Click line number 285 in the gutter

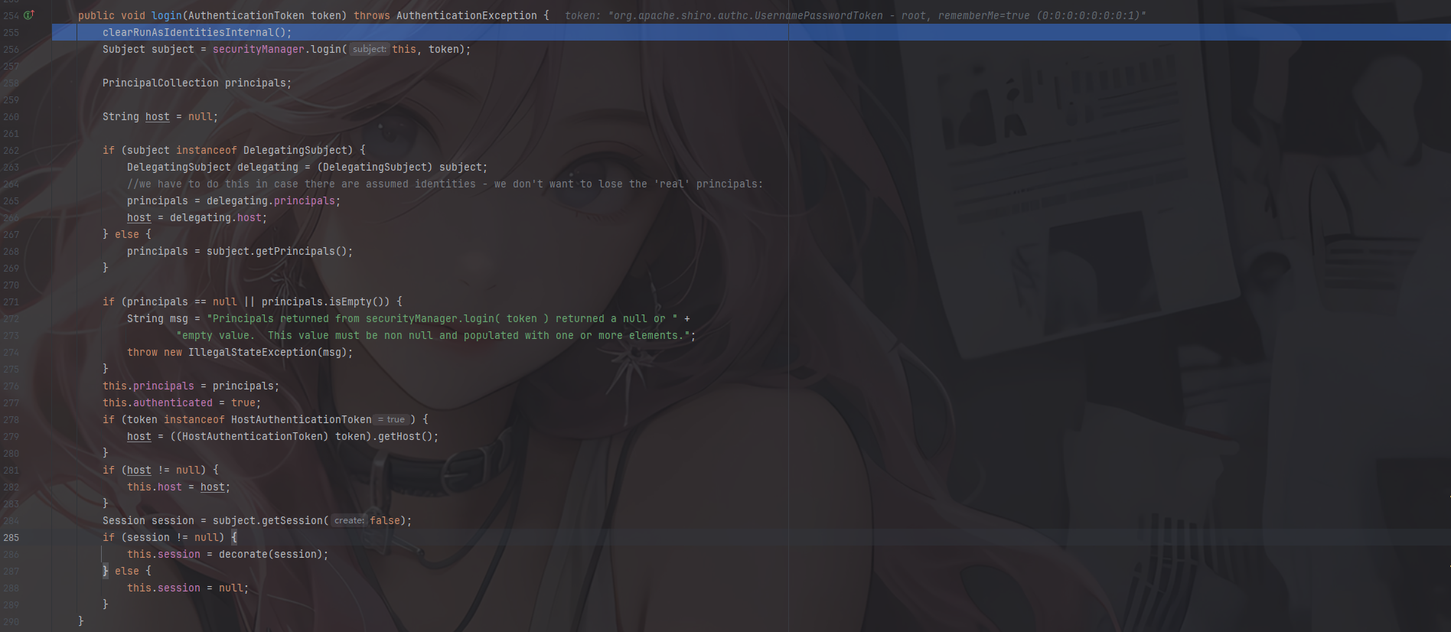(11, 537)
